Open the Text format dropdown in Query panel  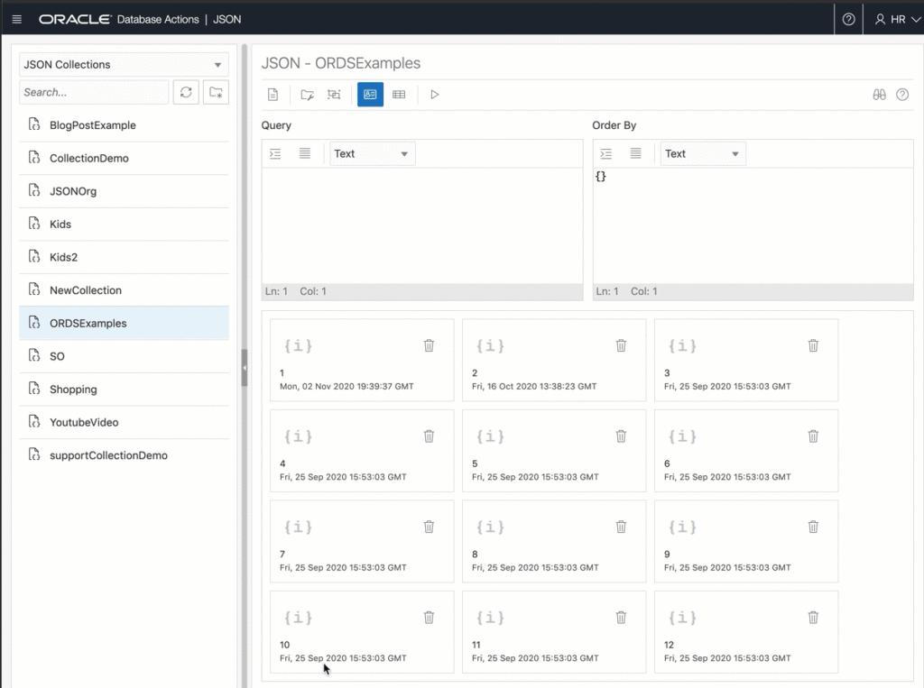(371, 153)
